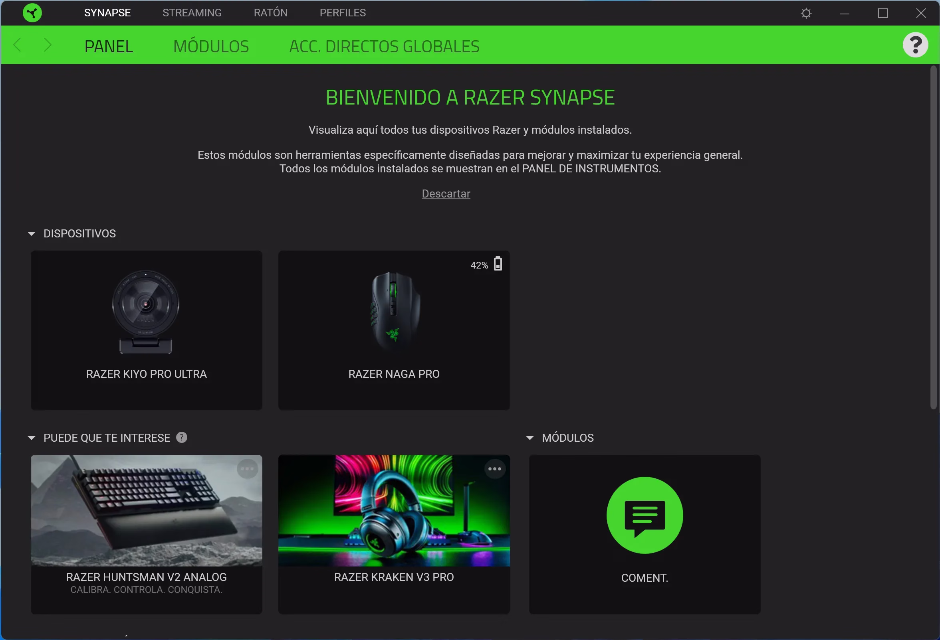The image size is (940, 640).
Task: Click the vertical scrollbar on the right
Action: click(933, 237)
